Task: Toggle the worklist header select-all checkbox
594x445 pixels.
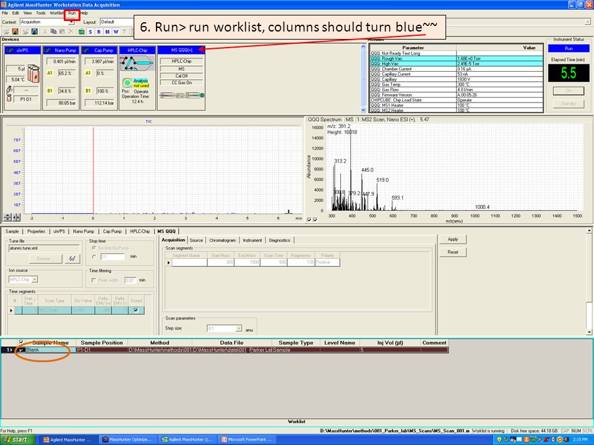Action: click(21, 342)
